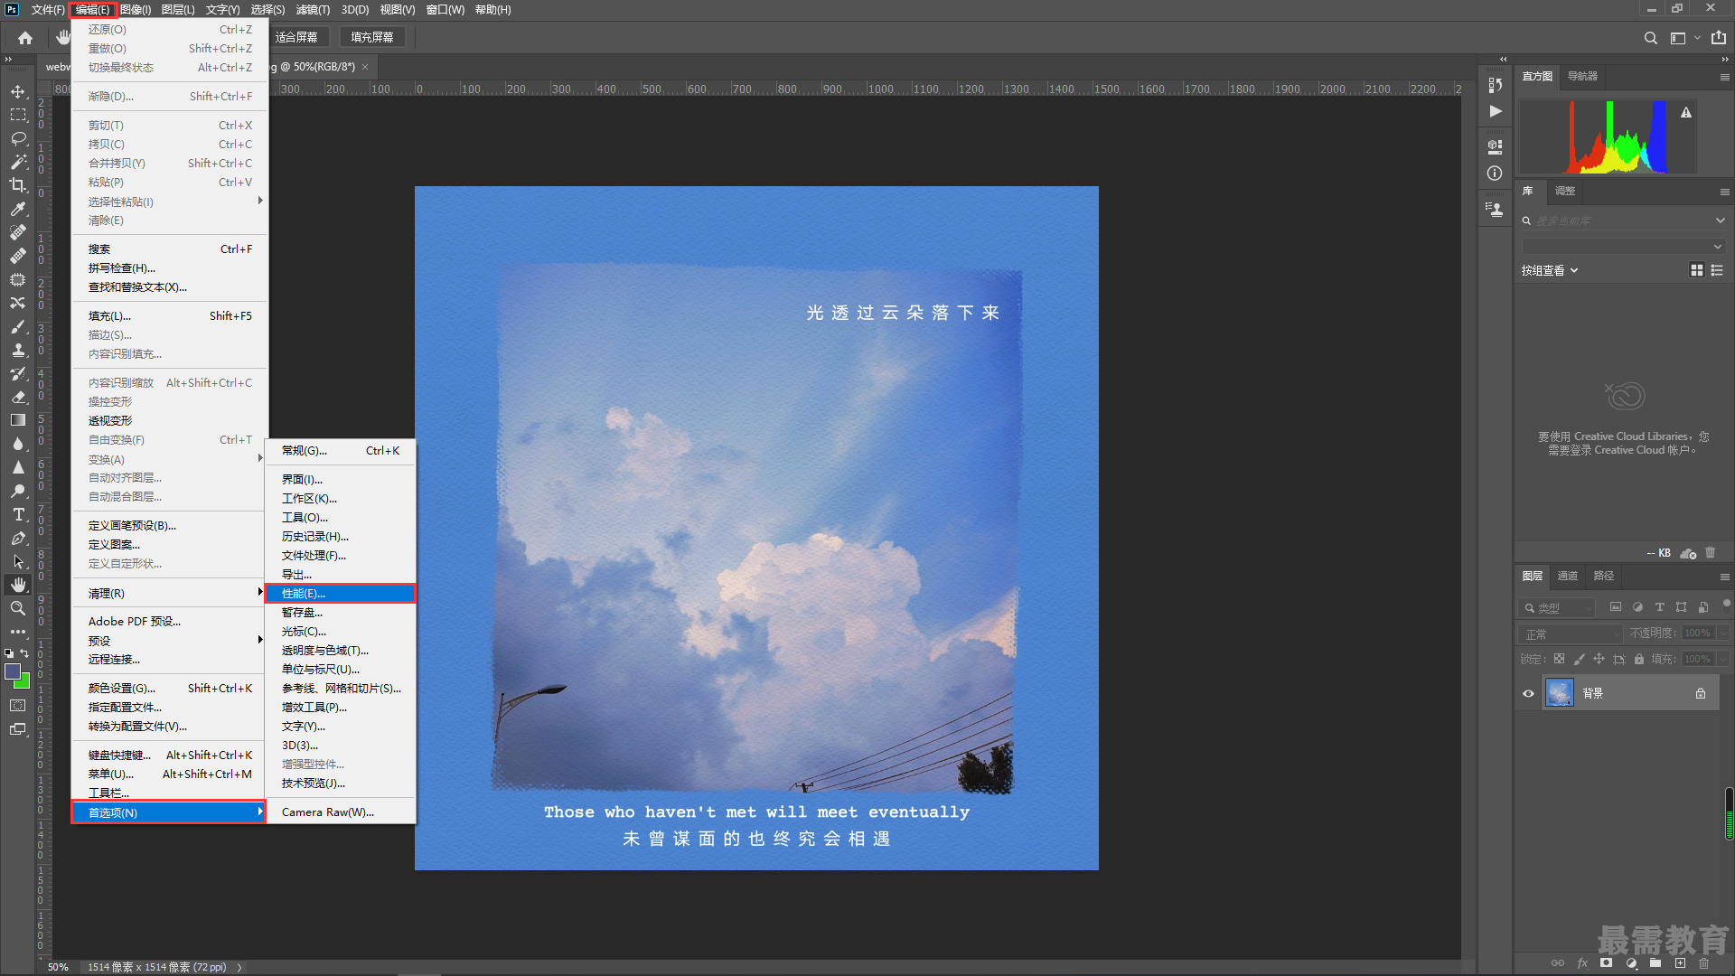
Task: Open the Actions panel play icon
Action: (x=1496, y=111)
